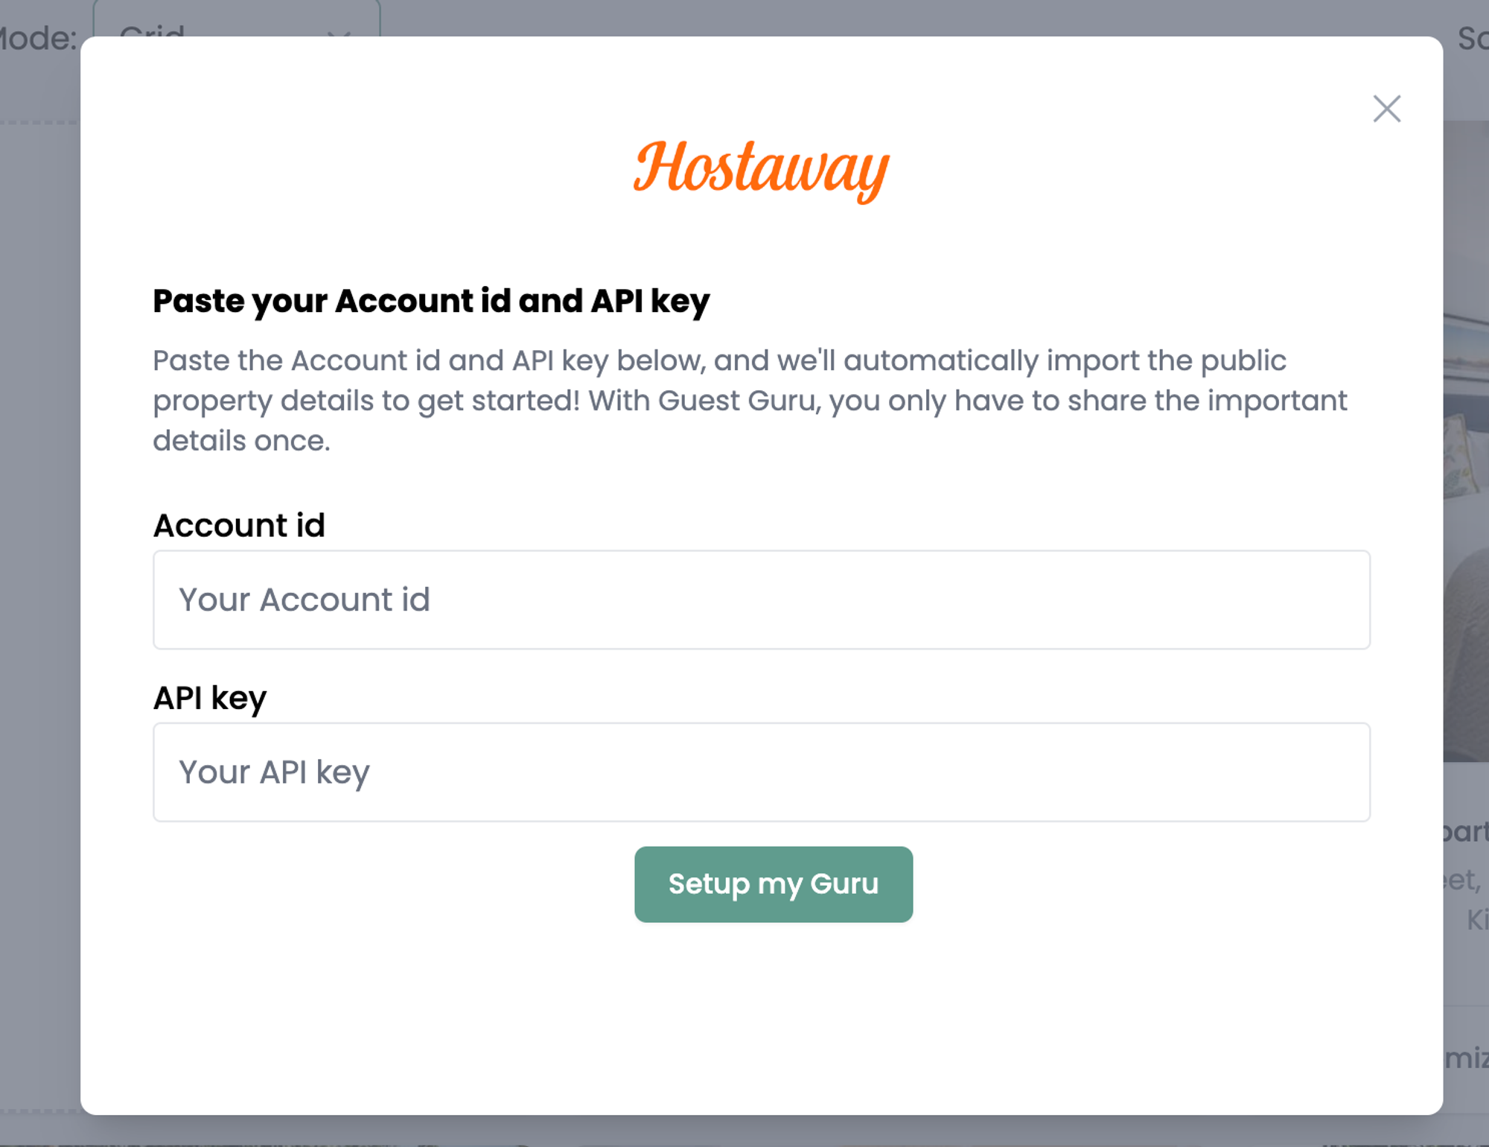Screen dimensions: 1489x1147
Task: Click the dimmed property photo thumbnail
Action: [x=1466, y=441]
